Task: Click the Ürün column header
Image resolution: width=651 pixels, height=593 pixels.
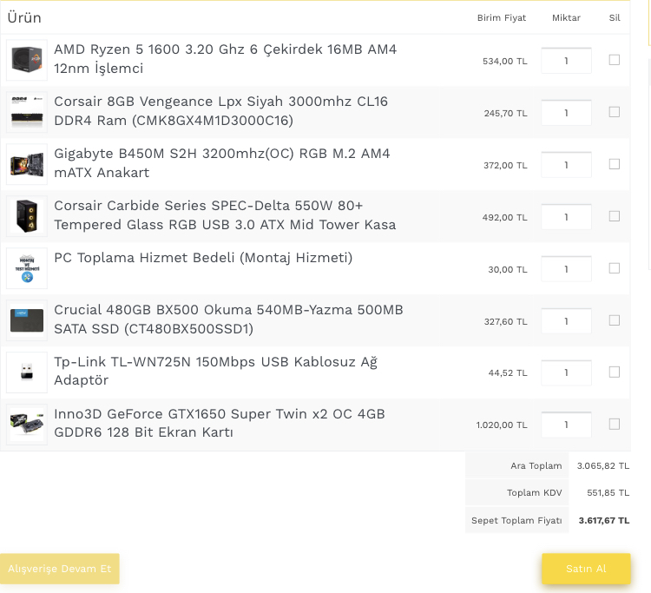Action: click(24, 18)
